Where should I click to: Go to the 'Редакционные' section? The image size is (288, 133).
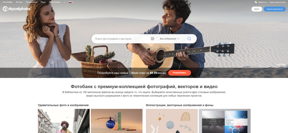[31, 2]
